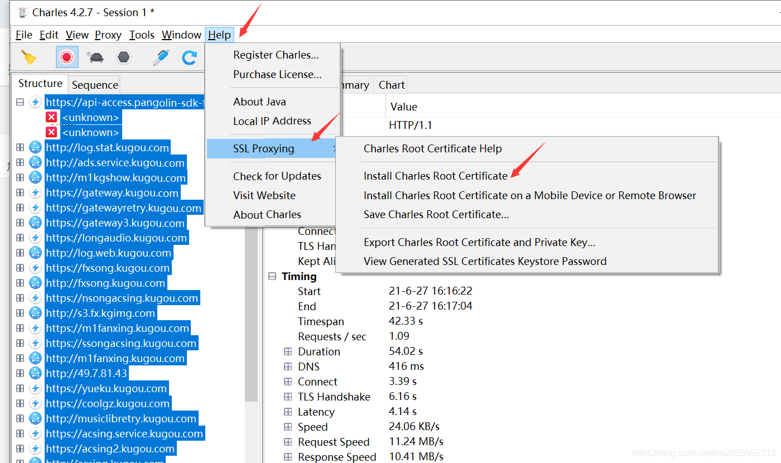Expand the http://log.stat.kugou.com node

[x=20, y=147]
